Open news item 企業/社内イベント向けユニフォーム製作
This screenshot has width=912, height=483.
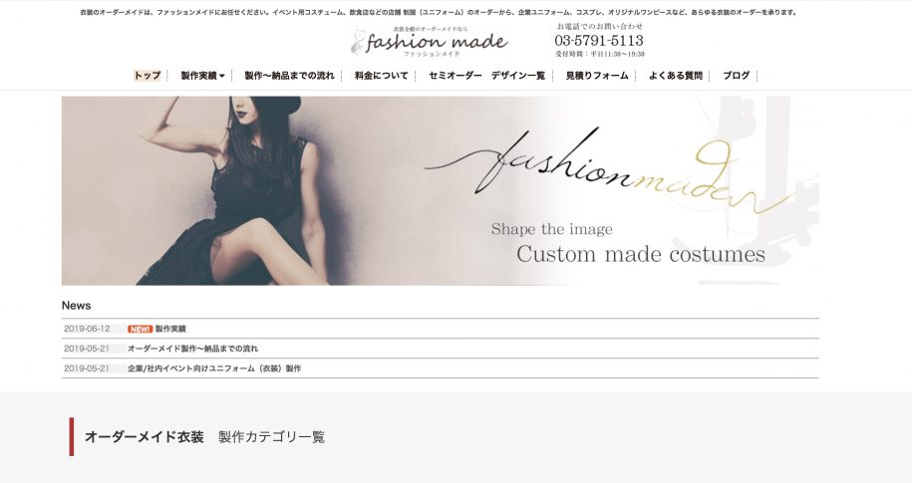[213, 368]
